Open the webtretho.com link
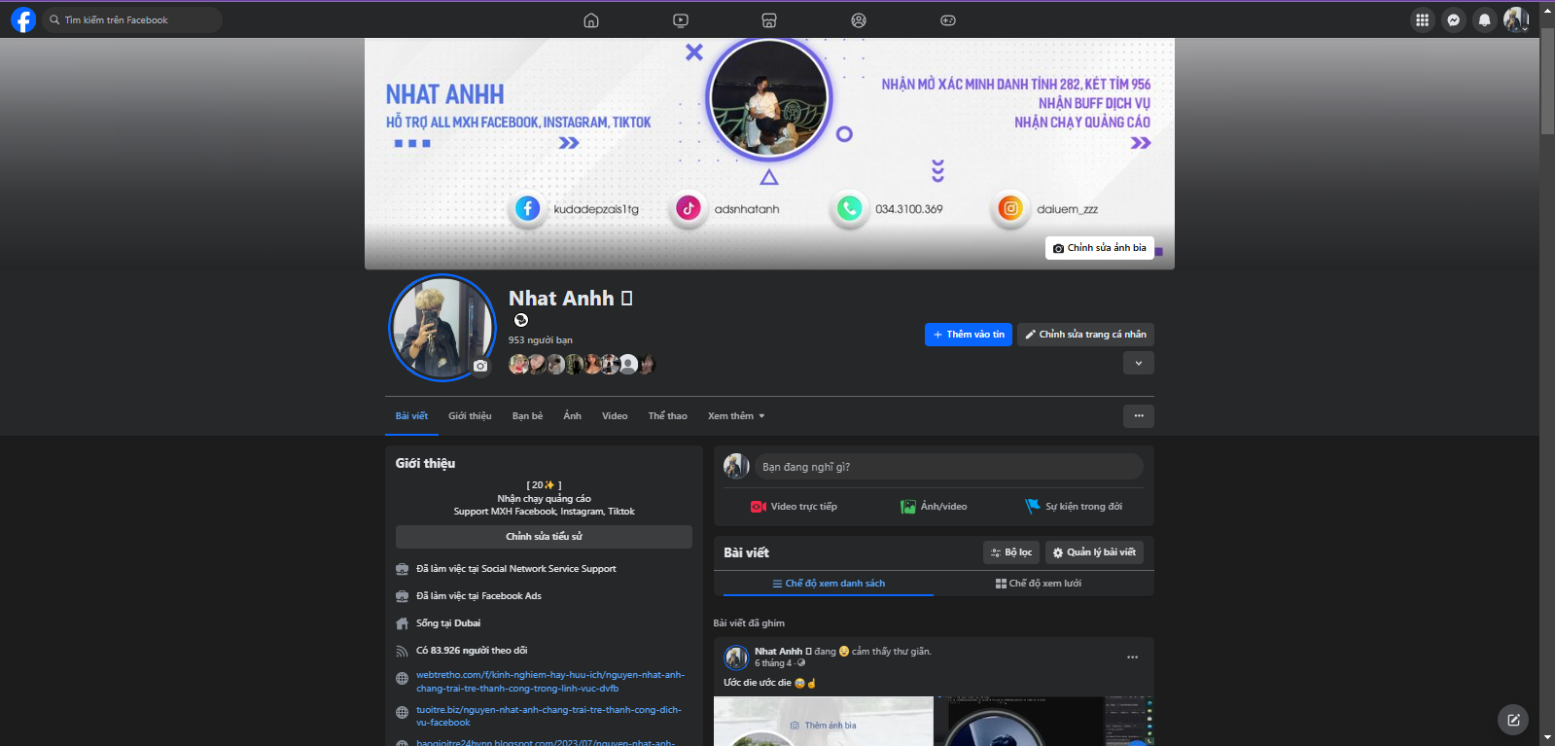Screen dimensions: 1555x746 pyautogui.click(x=550, y=681)
